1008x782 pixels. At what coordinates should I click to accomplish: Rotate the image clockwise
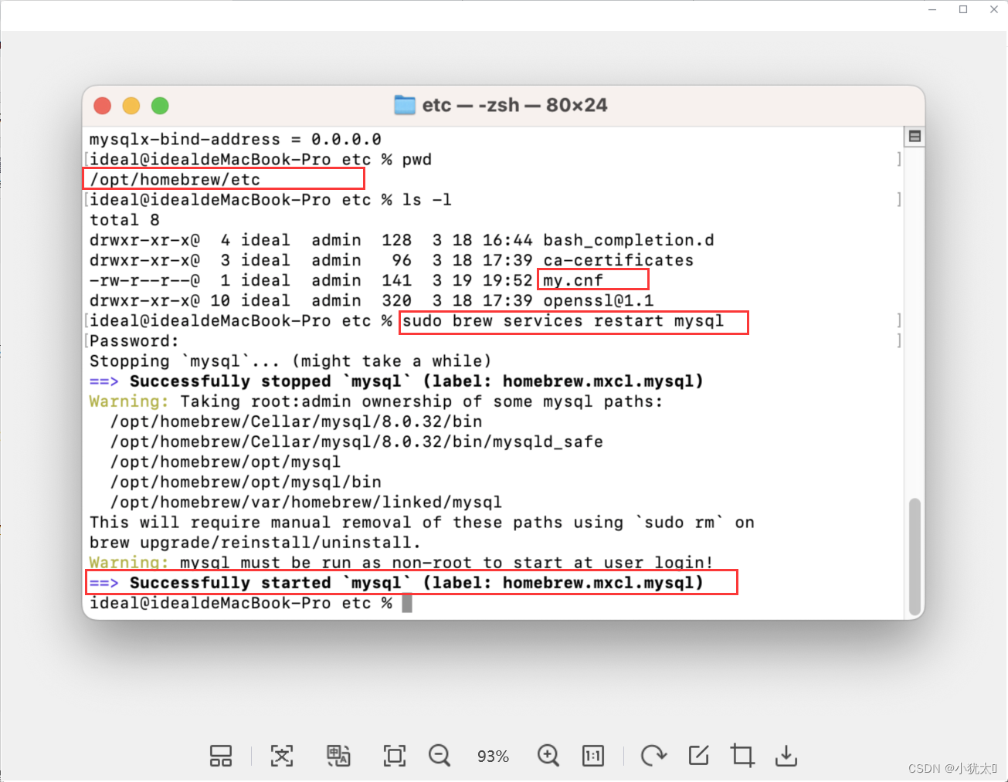(x=653, y=756)
